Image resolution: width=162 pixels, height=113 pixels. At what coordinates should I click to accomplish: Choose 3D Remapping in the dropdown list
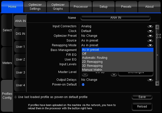pyautogui.click(x=92, y=66)
